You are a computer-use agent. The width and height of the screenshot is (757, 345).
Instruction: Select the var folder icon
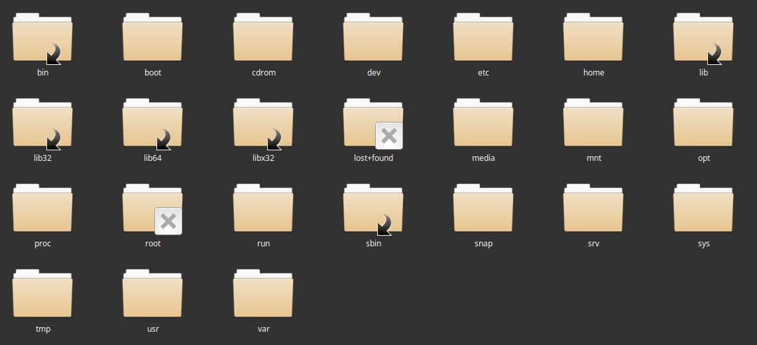pyautogui.click(x=263, y=294)
